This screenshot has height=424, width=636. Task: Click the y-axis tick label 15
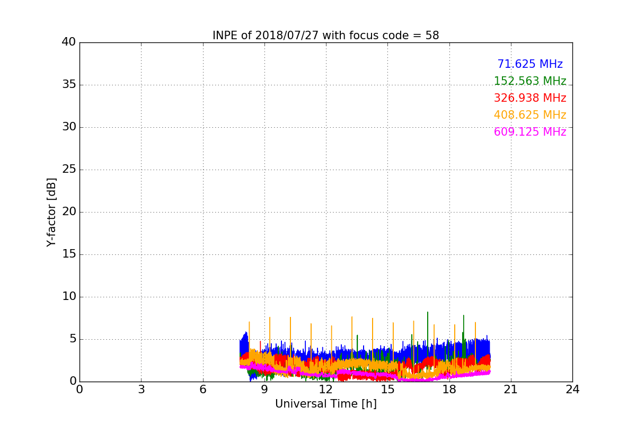coord(69,254)
